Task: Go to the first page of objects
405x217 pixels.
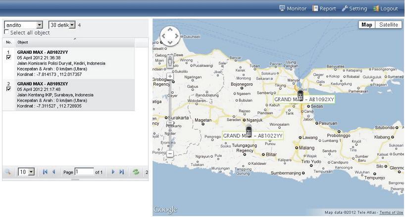Action: 45,172
